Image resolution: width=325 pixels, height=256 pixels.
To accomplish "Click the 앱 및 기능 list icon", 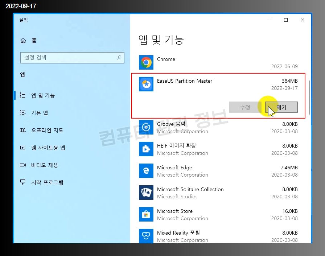I will (x=22, y=95).
